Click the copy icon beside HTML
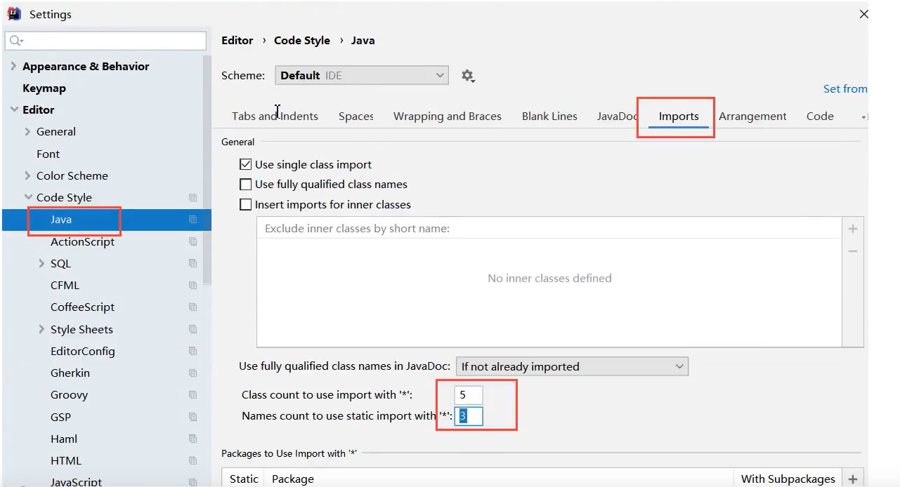Screen dimensions: 900x487 (193, 461)
